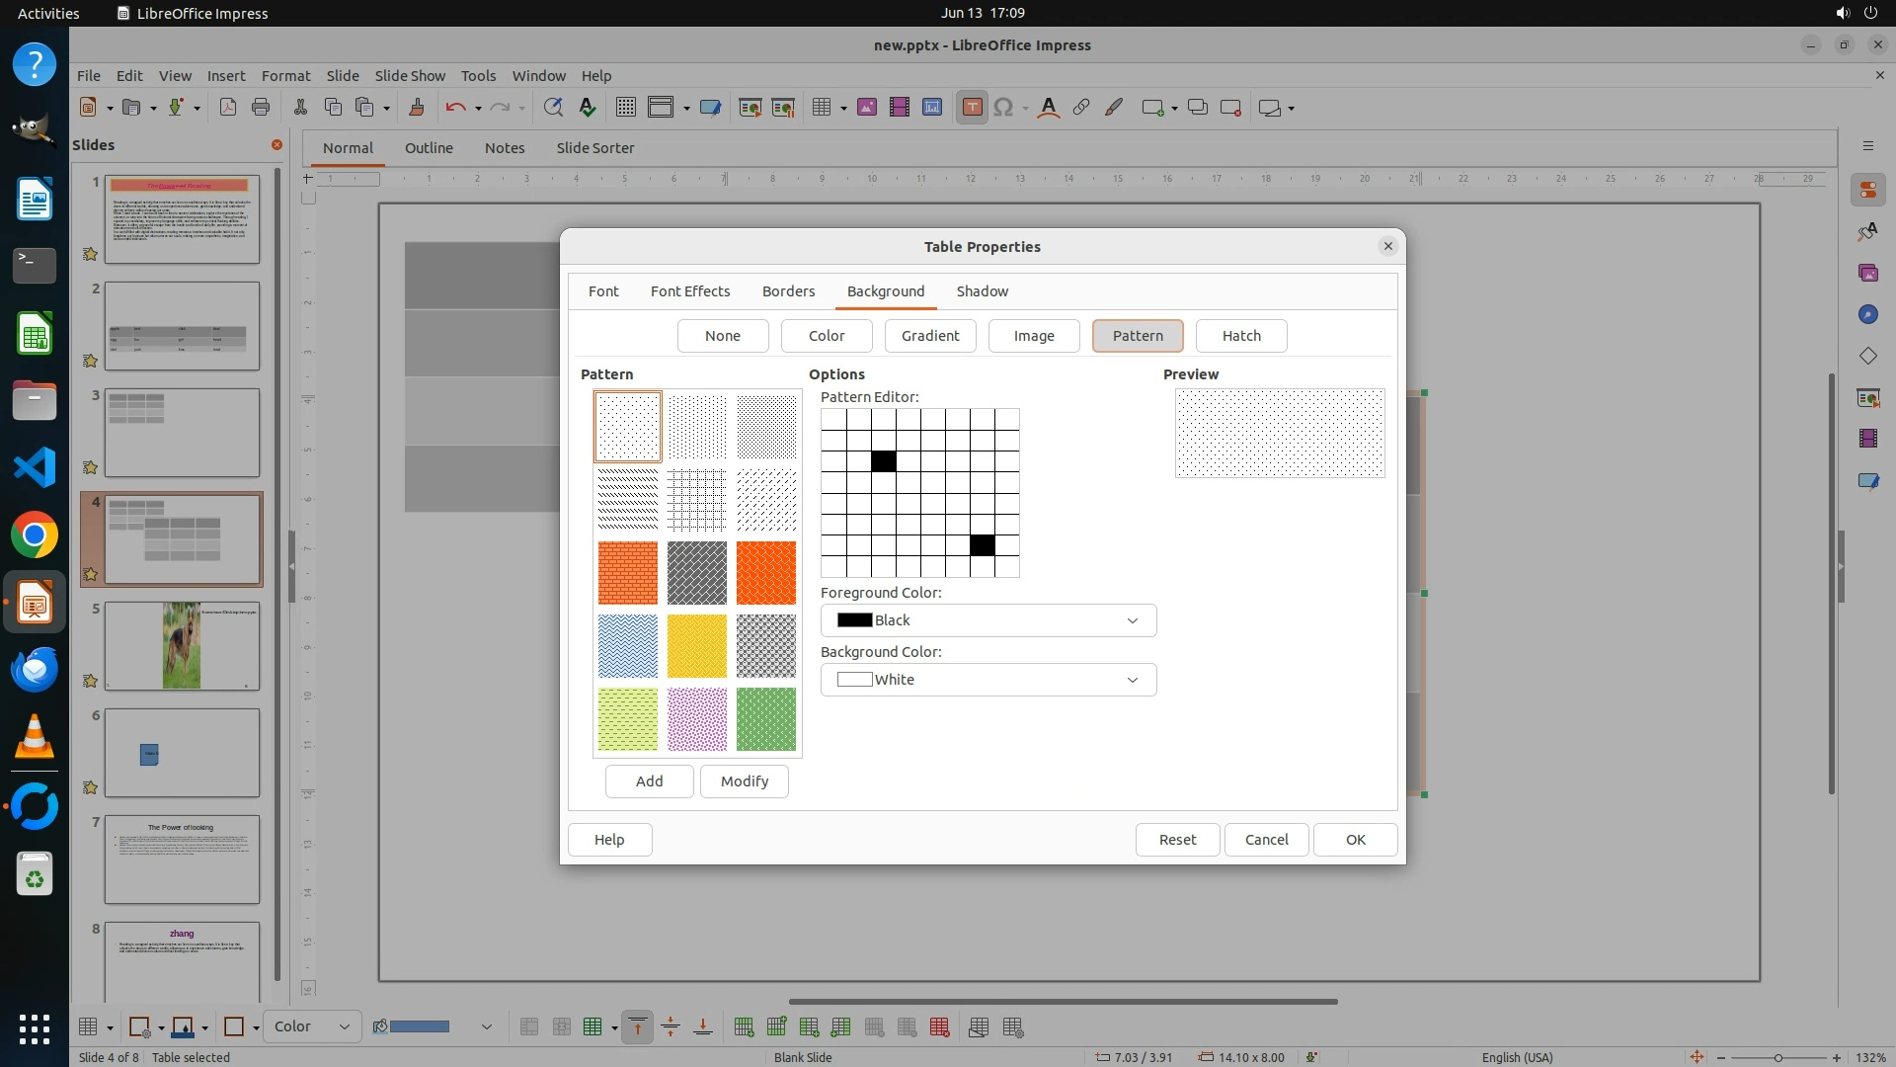Image resolution: width=1896 pixels, height=1067 pixels.
Task: Open the Color area style dropdown
Action: click(x=311, y=1026)
